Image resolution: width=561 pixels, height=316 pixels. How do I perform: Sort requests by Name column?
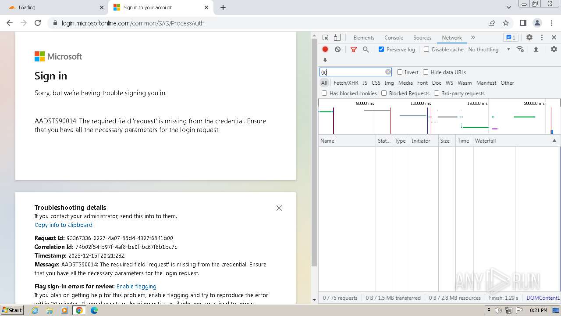point(347,140)
